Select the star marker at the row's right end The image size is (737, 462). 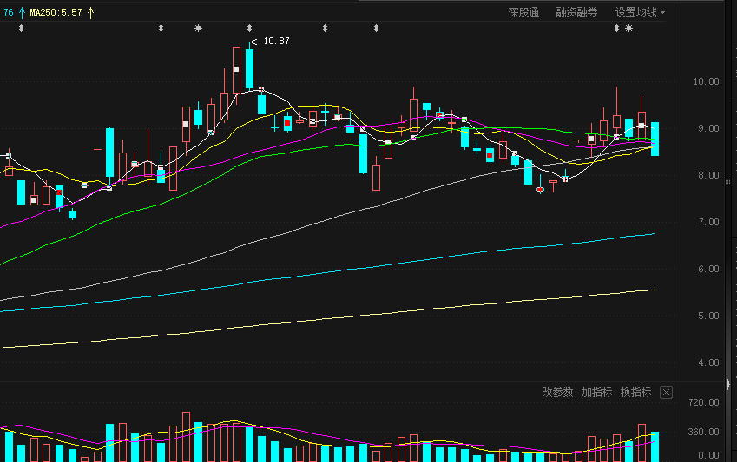pyautogui.click(x=628, y=29)
